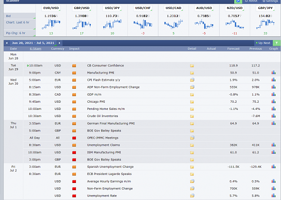281x200 pixels.
Task: Open detail folder for OPEC-JMMC Meetings
Action: point(192,138)
